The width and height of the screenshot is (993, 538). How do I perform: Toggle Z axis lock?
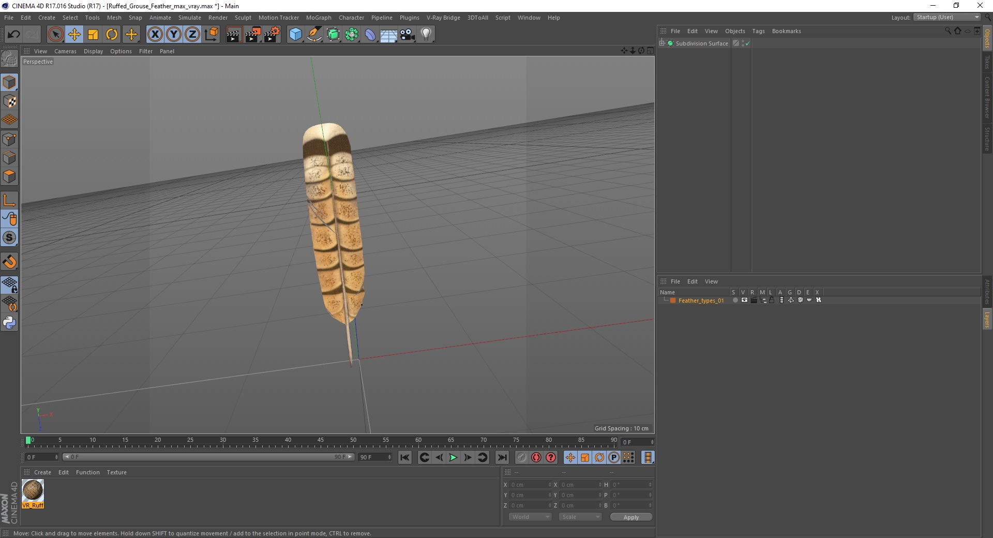pyautogui.click(x=192, y=35)
